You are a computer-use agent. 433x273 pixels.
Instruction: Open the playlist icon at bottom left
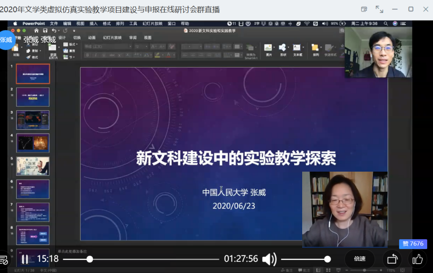[x=4, y=261]
